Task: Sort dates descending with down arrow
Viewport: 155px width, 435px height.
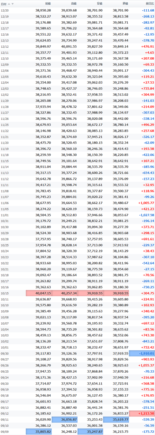Action: [x=12, y=4]
